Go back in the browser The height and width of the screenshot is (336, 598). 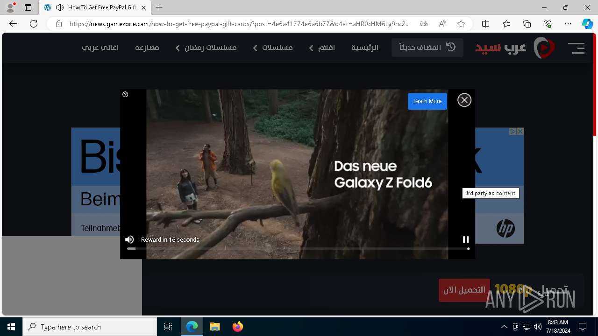click(13, 24)
